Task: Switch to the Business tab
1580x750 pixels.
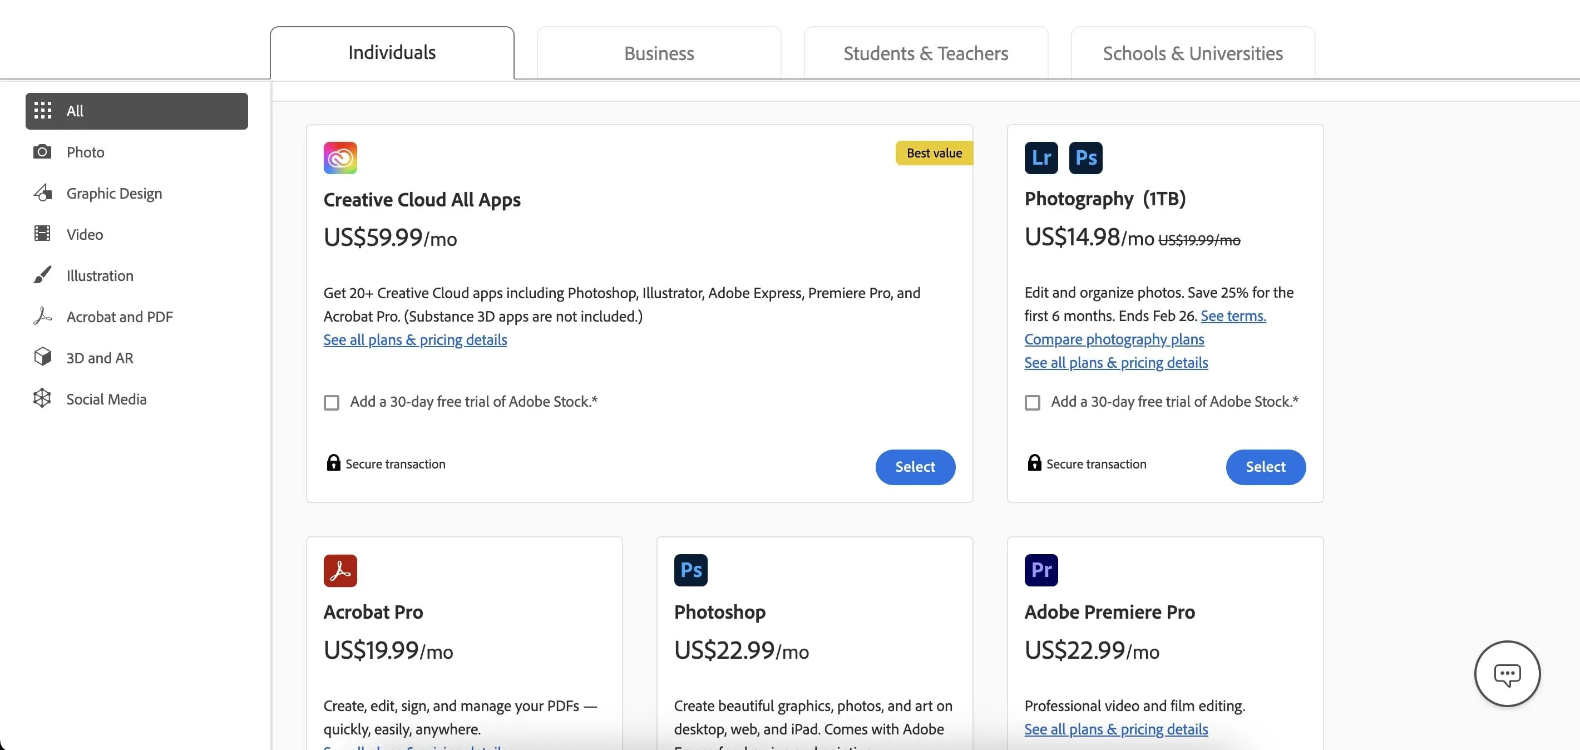Action: [x=659, y=53]
